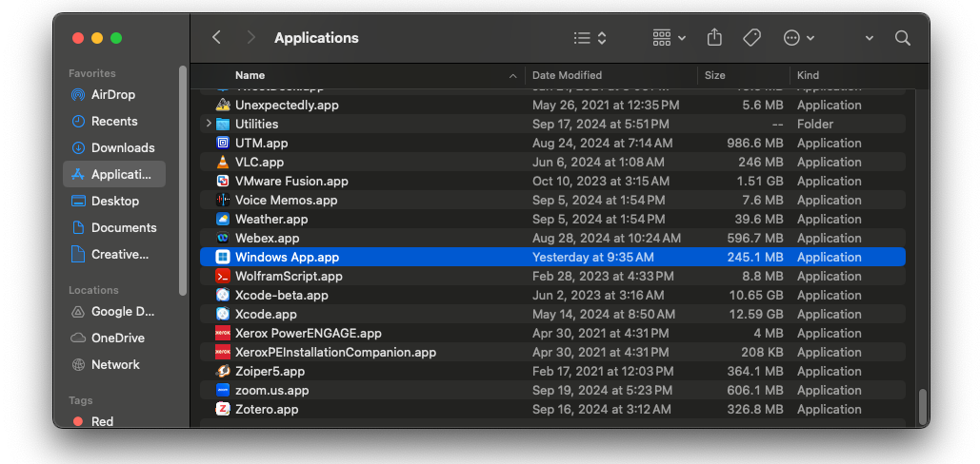Click the VMware Fusion.app icon

tap(223, 182)
